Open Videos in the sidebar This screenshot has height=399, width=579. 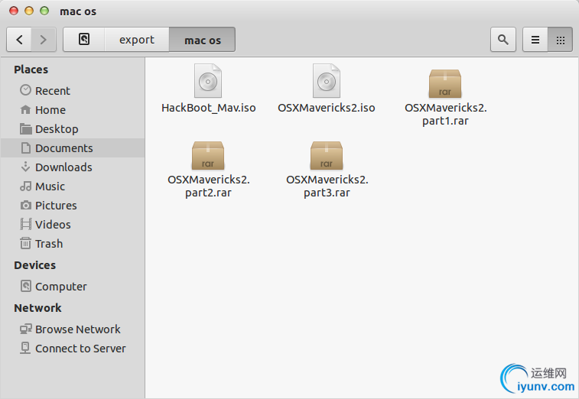(x=73, y=225)
